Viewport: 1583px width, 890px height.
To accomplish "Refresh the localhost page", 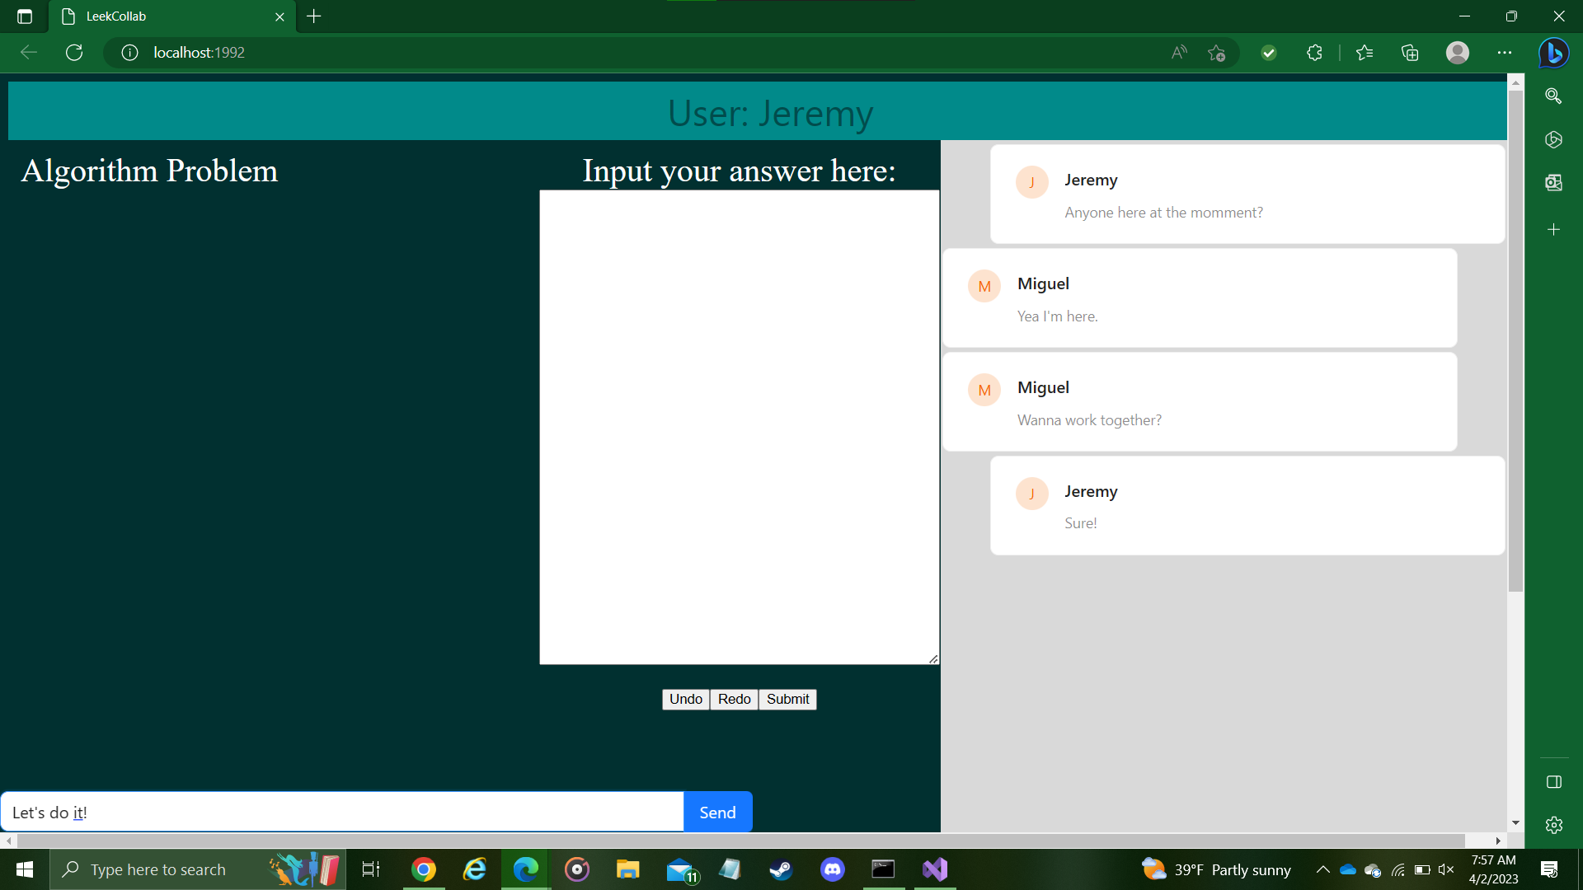I will tap(74, 53).
